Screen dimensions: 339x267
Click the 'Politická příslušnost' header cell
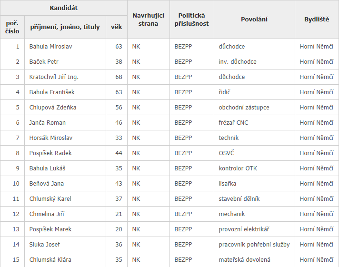(191, 20)
